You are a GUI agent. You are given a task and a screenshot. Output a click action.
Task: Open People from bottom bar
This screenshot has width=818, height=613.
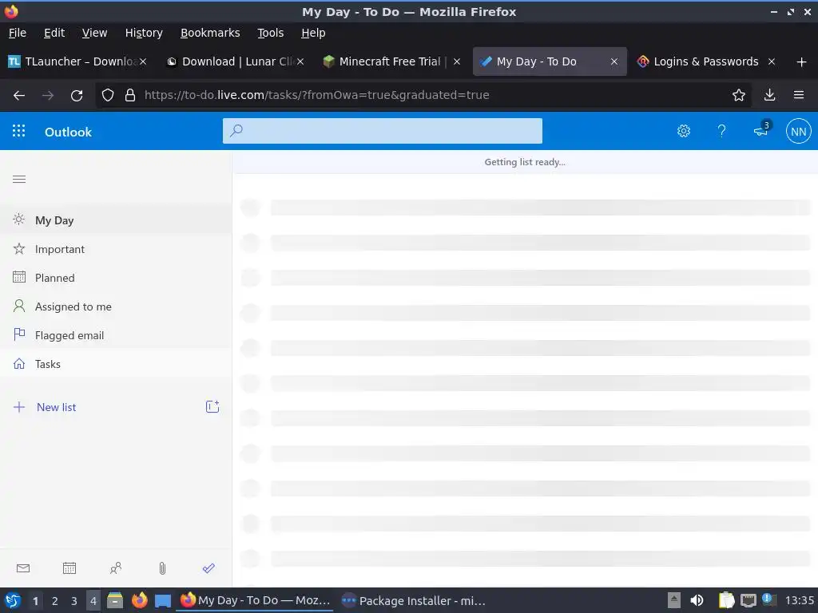(x=116, y=568)
